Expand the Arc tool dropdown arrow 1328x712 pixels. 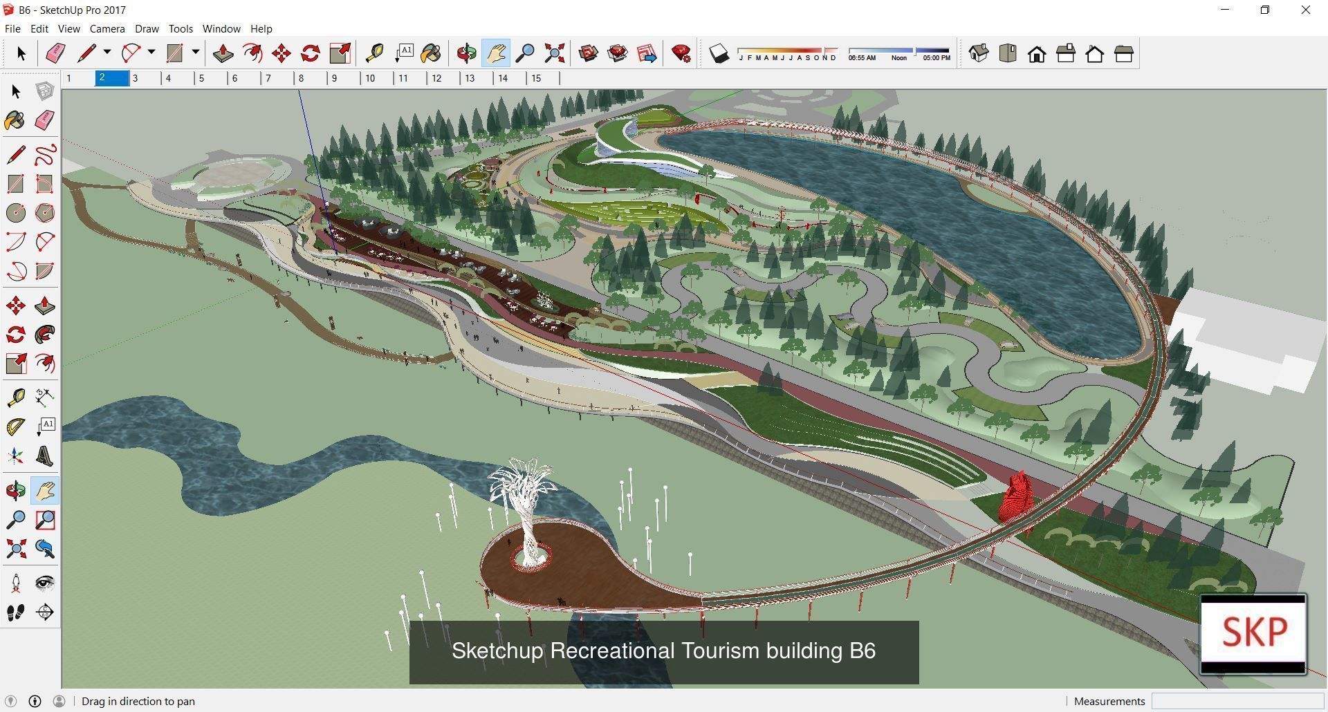(151, 53)
